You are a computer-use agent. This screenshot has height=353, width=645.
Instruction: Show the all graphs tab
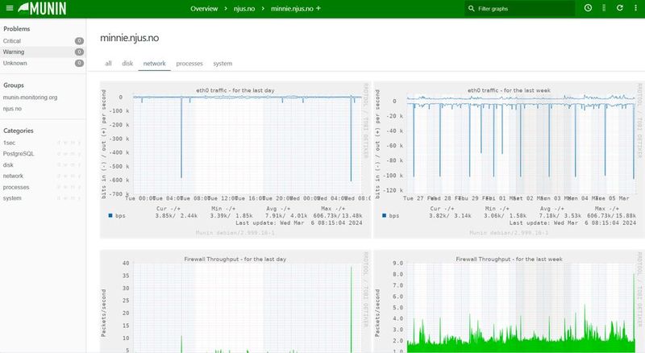(108, 63)
